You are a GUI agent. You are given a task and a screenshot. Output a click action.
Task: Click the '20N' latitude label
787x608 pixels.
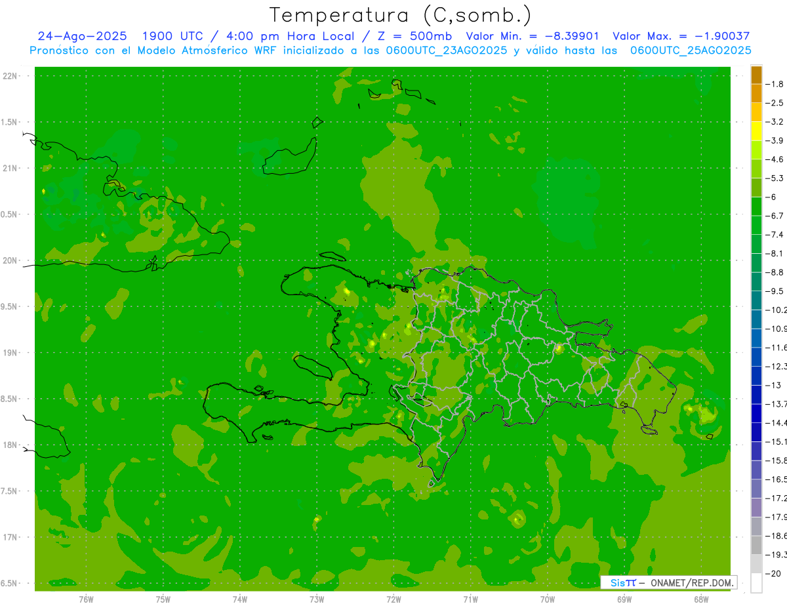click(x=10, y=260)
